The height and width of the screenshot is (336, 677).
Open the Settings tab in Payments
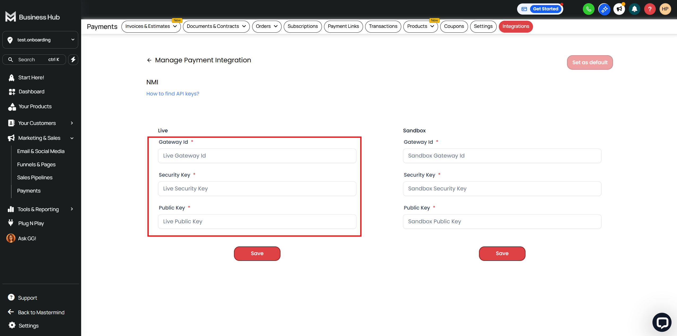click(x=483, y=27)
